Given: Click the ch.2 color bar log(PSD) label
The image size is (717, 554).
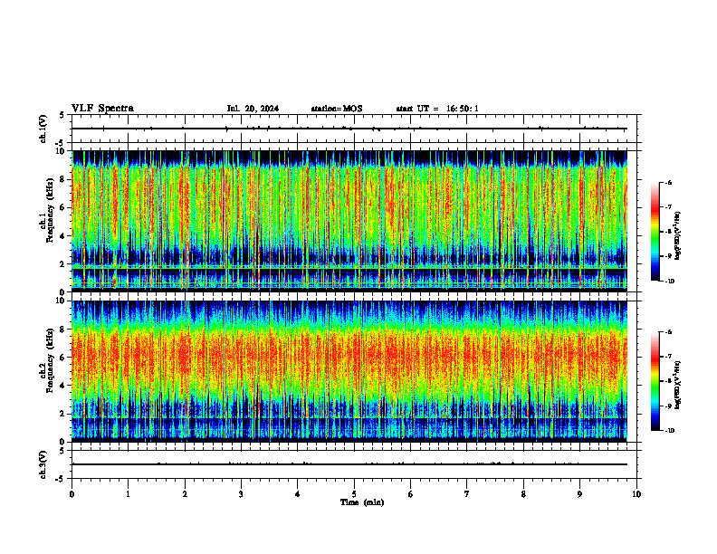Looking at the screenshot, I should (678, 385).
